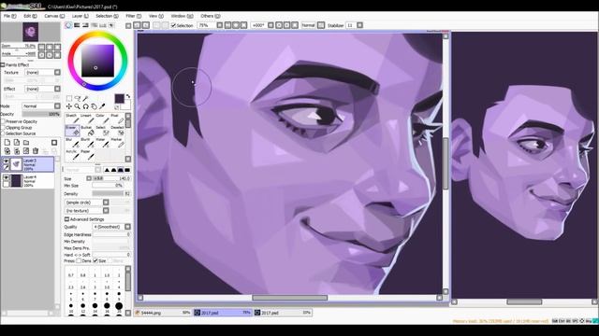Open the Filter menu

[x=133, y=16]
